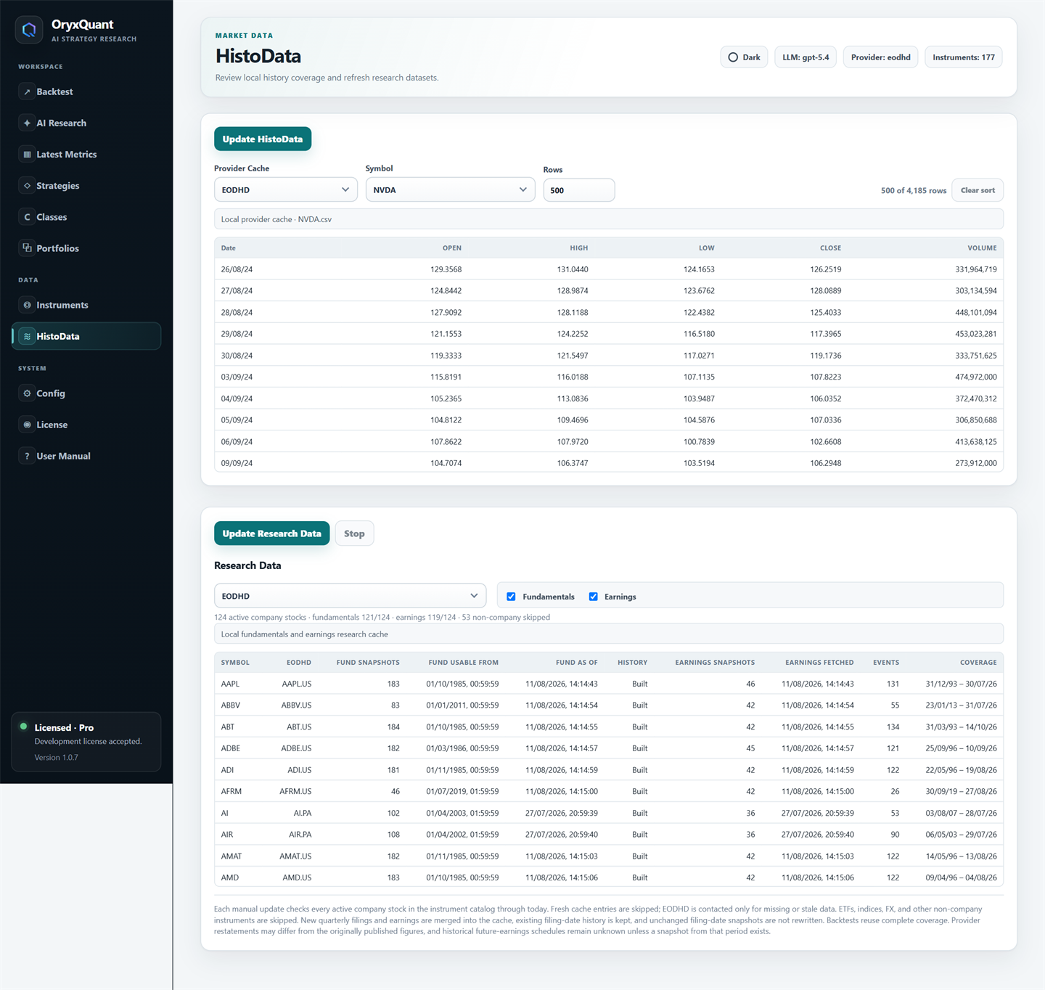Click the AIR symbol cell
1045x990 pixels.
[x=227, y=835]
